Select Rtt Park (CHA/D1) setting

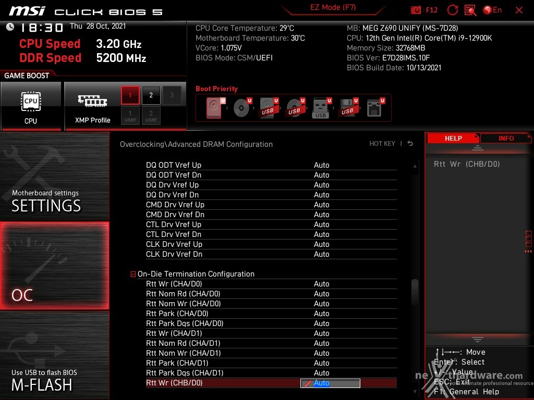point(271,363)
